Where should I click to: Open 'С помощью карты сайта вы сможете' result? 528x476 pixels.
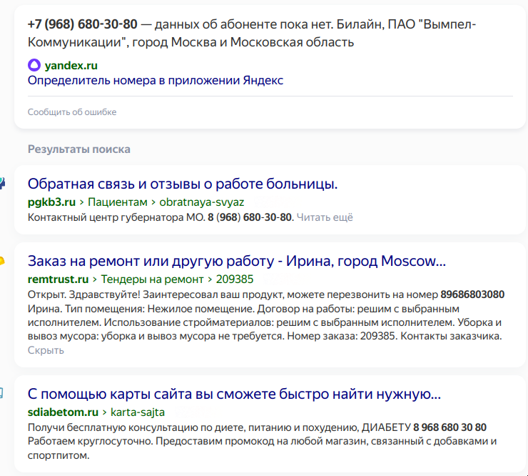(x=234, y=394)
